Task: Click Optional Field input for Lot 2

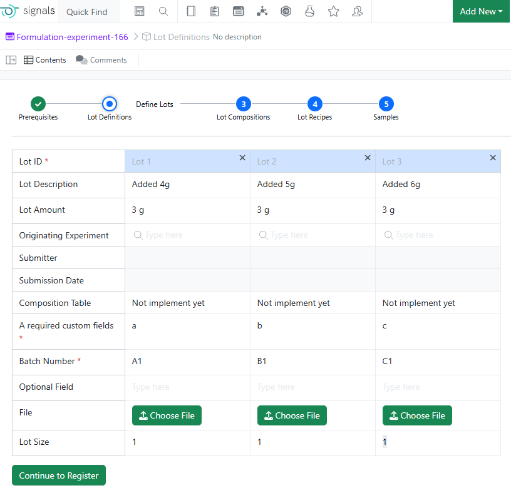Action: click(x=313, y=387)
